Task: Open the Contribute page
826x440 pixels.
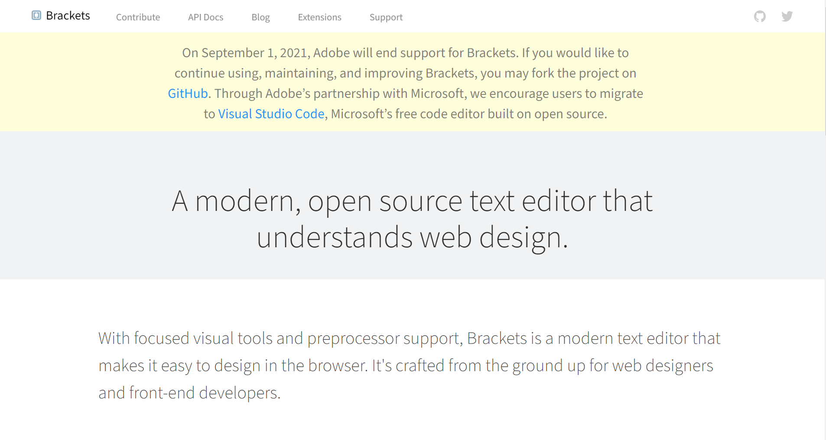Action: point(138,17)
